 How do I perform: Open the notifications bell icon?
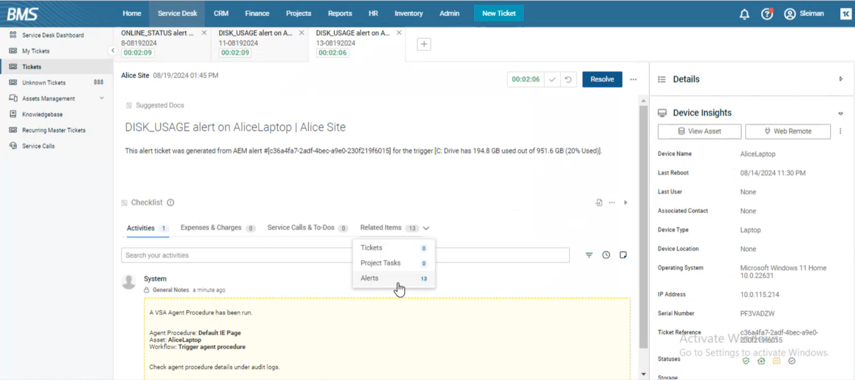pyautogui.click(x=744, y=14)
